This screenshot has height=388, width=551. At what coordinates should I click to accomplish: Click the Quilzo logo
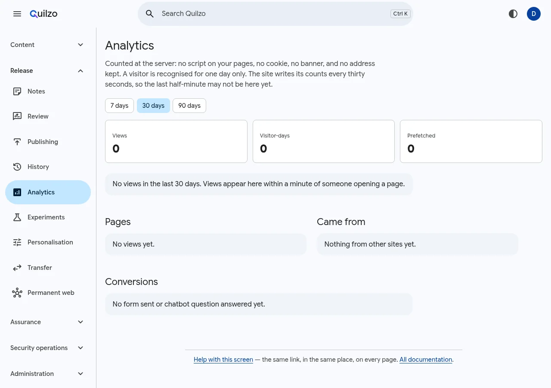click(x=43, y=14)
